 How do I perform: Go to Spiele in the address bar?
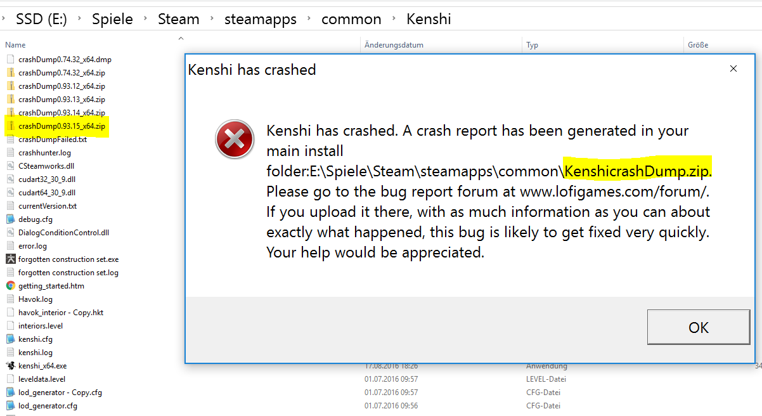(112, 19)
